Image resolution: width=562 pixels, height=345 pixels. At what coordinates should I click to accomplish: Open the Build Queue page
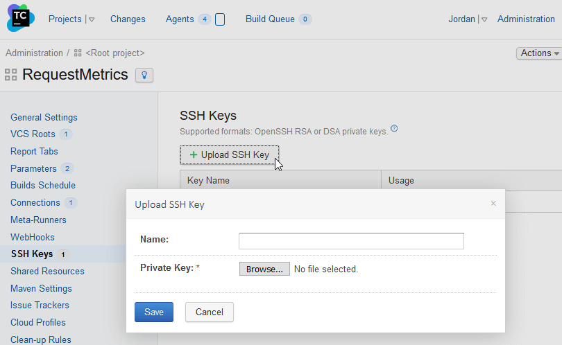click(270, 19)
